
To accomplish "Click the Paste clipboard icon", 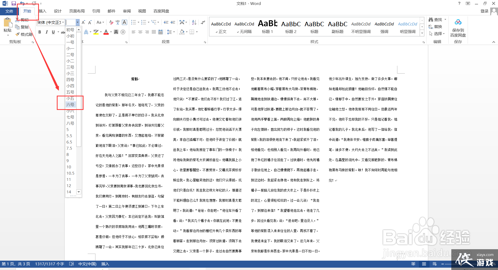I will (8, 23).
